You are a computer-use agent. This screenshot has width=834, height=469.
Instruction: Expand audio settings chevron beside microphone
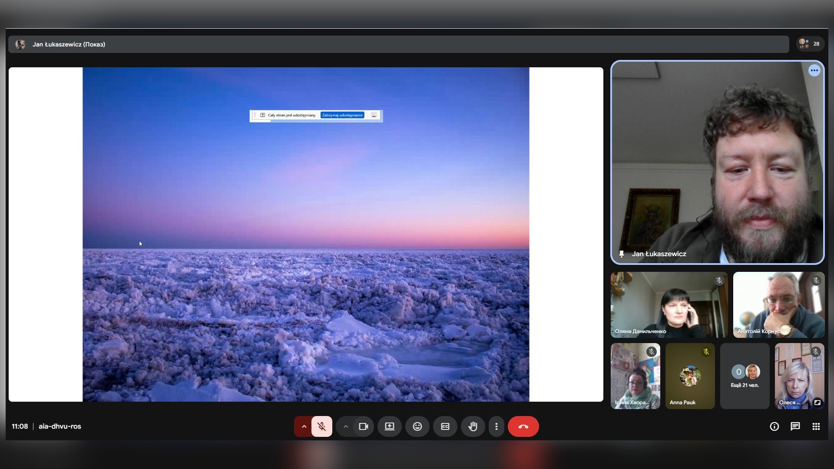click(304, 426)
